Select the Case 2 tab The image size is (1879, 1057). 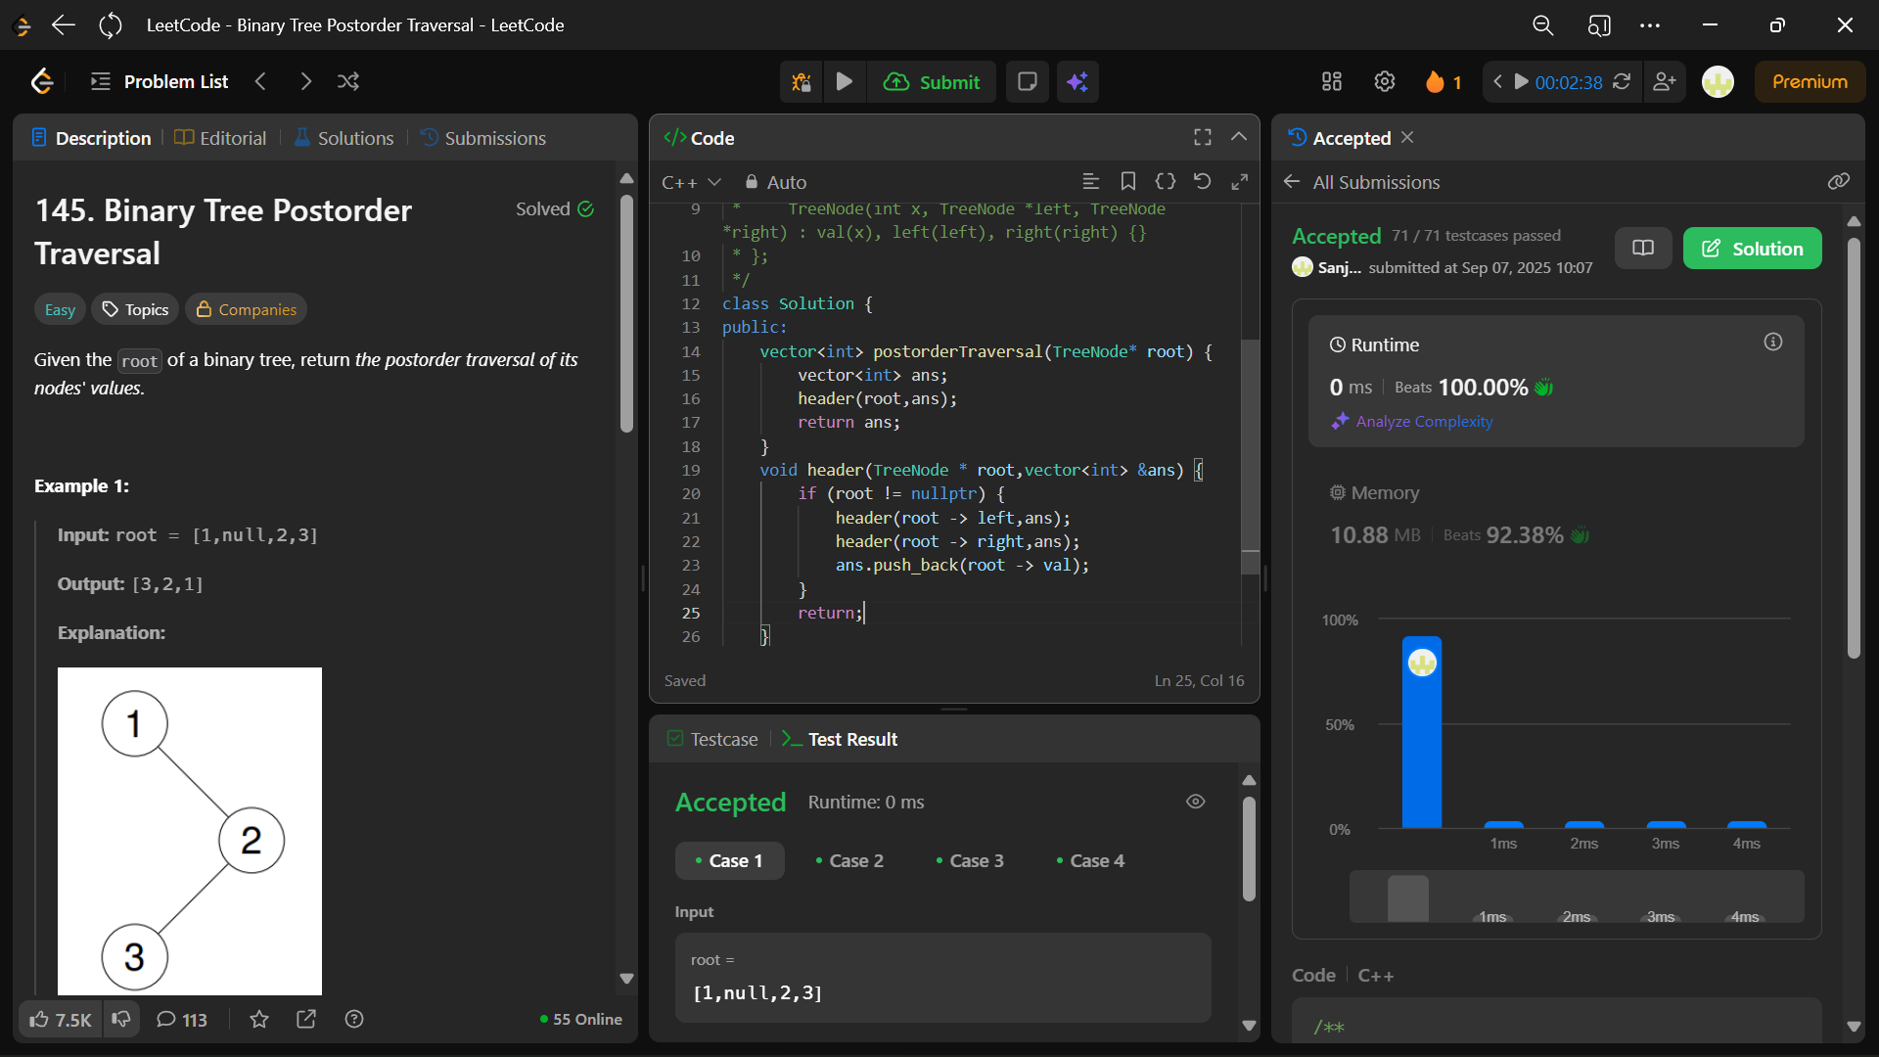point(848,860)
